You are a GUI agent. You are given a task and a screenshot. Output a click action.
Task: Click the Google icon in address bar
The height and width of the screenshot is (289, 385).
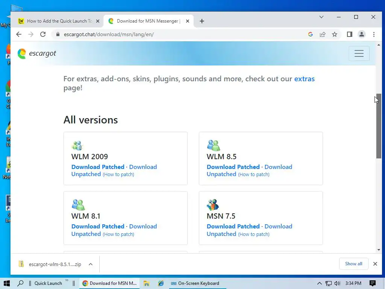310,34
